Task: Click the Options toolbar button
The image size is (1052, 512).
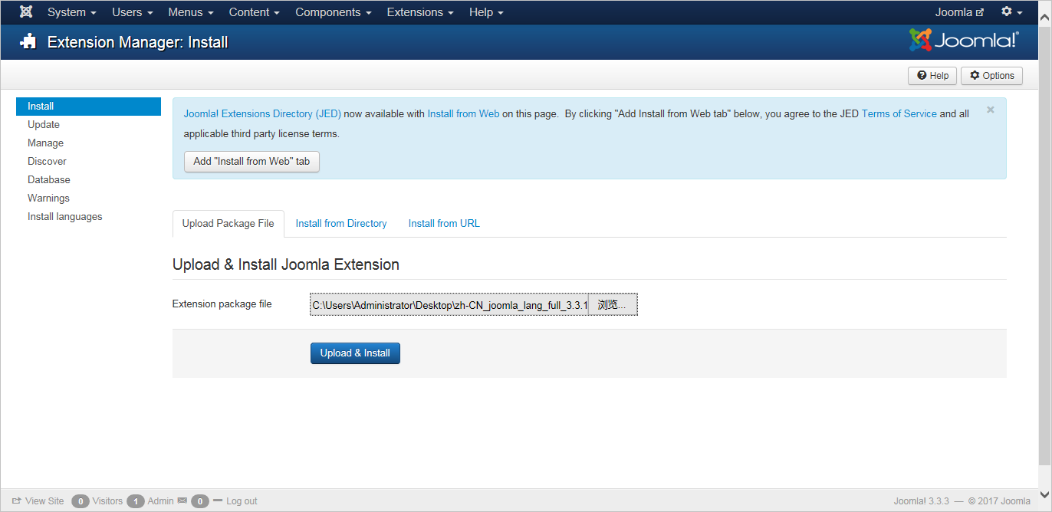Action: [991, 76]
